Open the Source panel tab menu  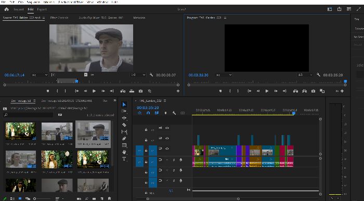43,18
